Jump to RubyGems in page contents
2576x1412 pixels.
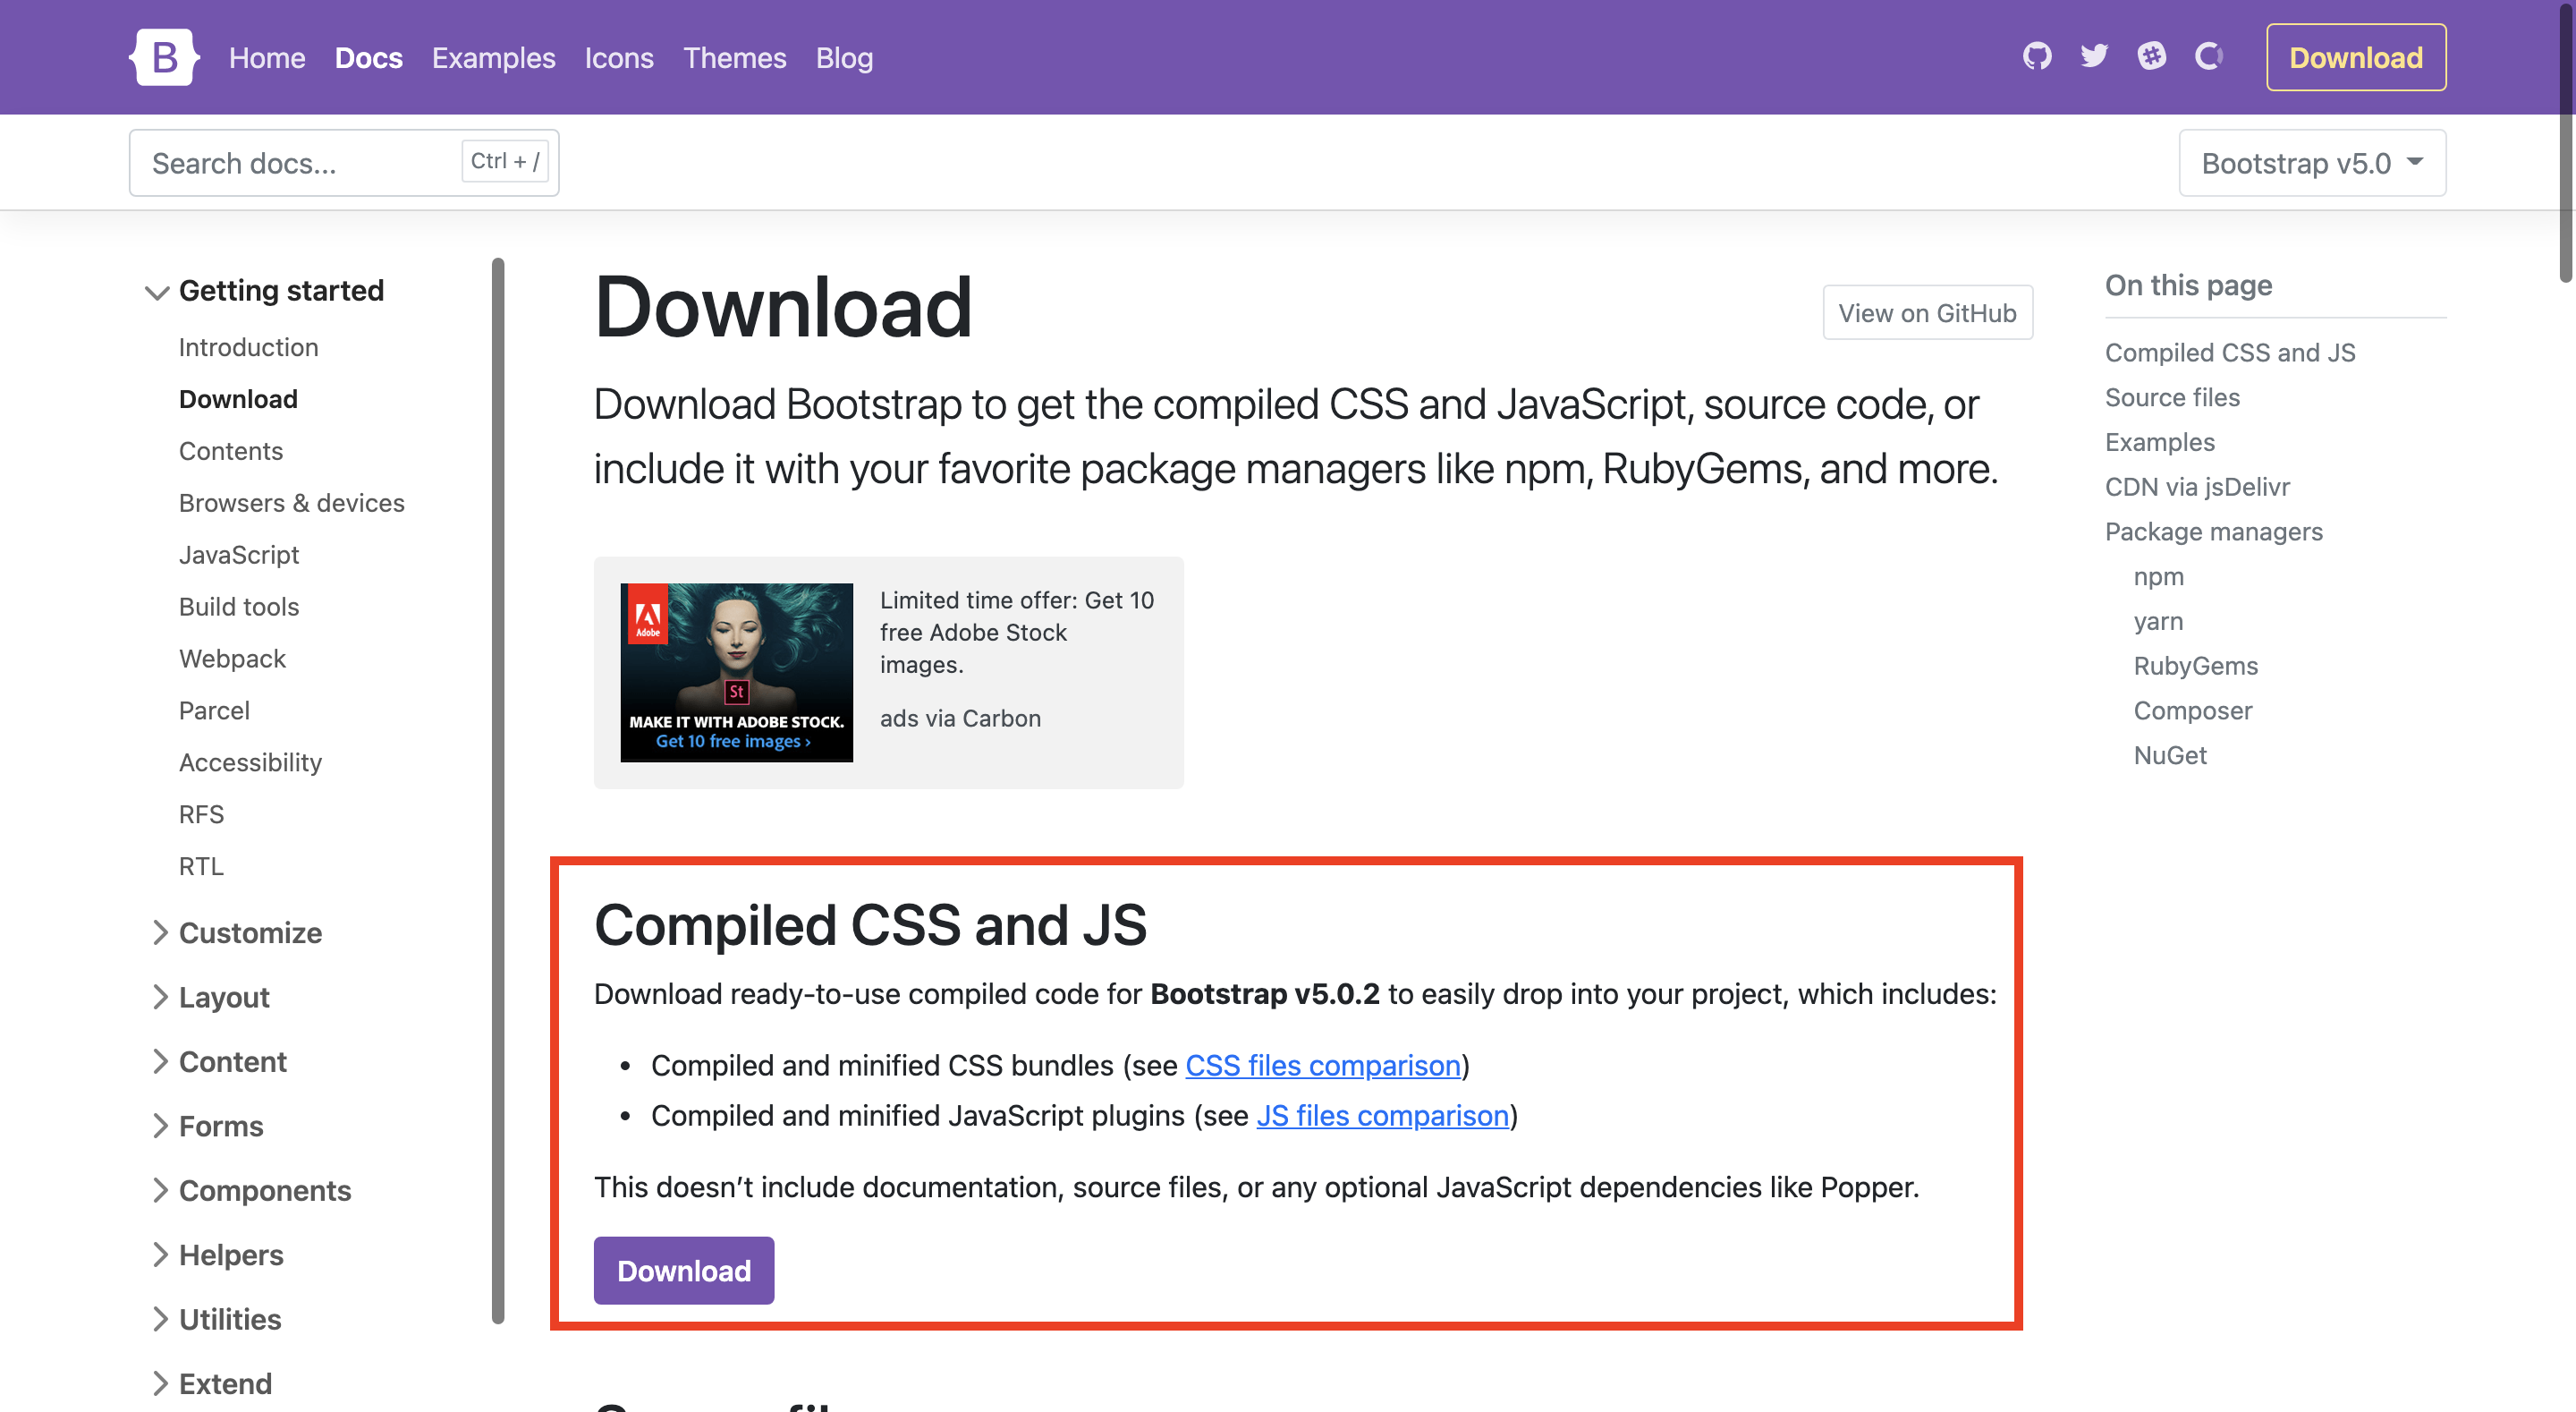[2195, 666]
